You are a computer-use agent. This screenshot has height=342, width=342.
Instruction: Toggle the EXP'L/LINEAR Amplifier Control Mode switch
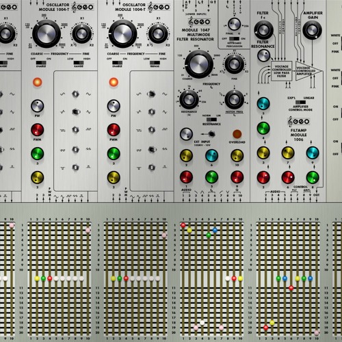[x=300, y=102]
